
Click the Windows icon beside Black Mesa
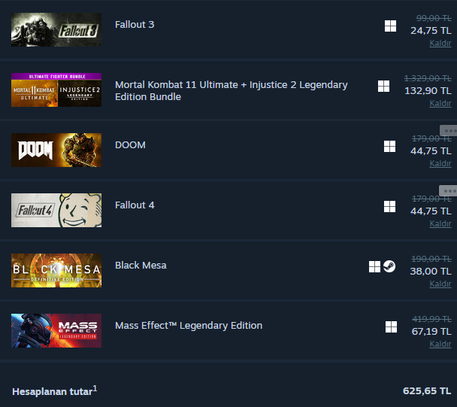(x=374, y=266)
